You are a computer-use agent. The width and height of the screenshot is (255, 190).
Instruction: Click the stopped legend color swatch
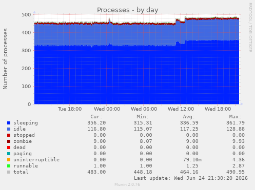click(9, 135)
